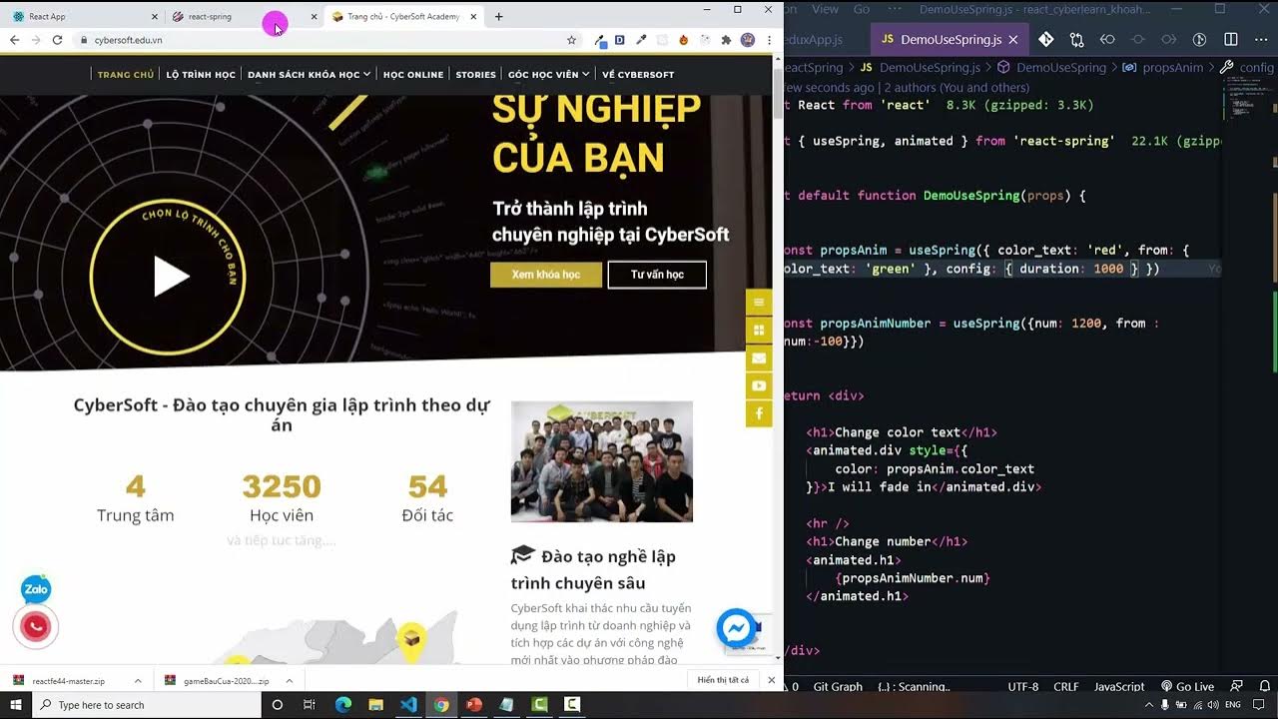Open VS Code from taskbar
The image size is (1278, 719).
pyautogui.click(x=408, y=705)
